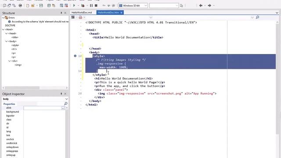Click the Run (green play) toolbar button
The width and height of the screenshot is (281, 158).
(x=74, y=6)
